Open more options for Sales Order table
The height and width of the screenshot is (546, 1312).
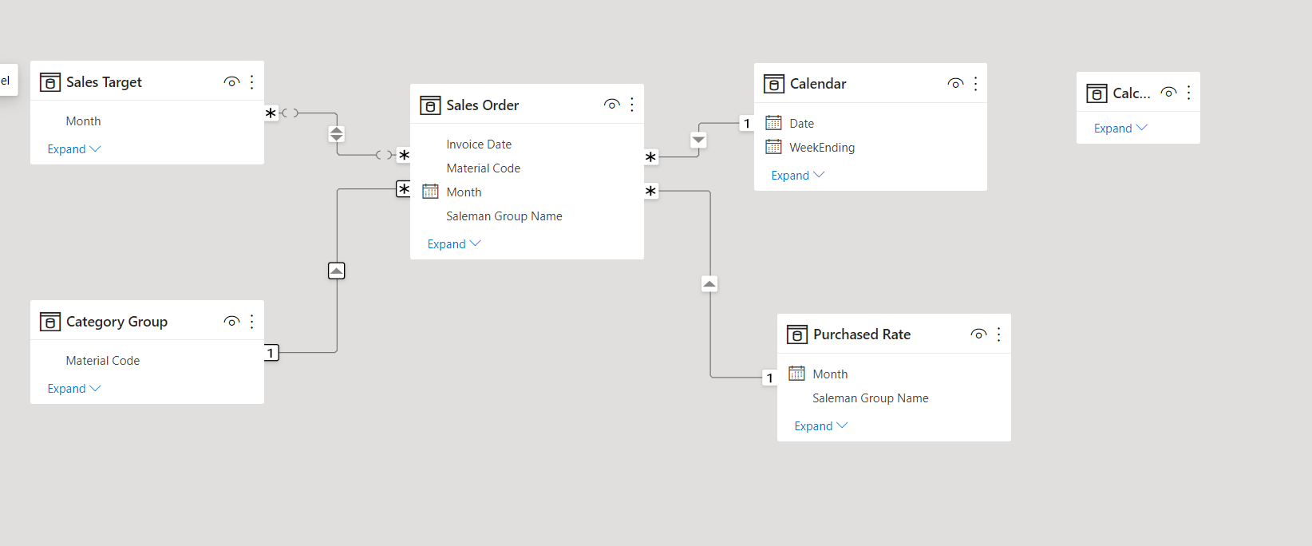coord(632,105)
